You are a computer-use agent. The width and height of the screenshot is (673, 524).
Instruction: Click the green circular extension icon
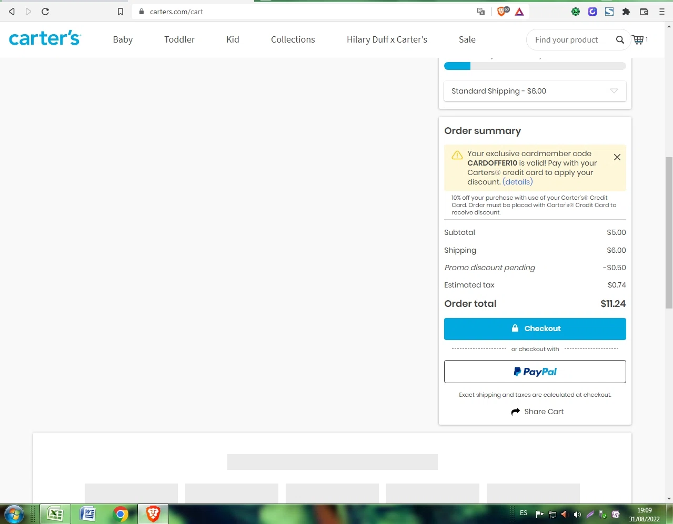[x=576, y=12]
